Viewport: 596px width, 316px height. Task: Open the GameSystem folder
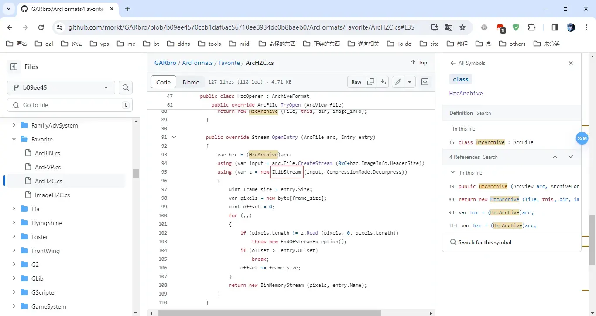tap(48, 306)
